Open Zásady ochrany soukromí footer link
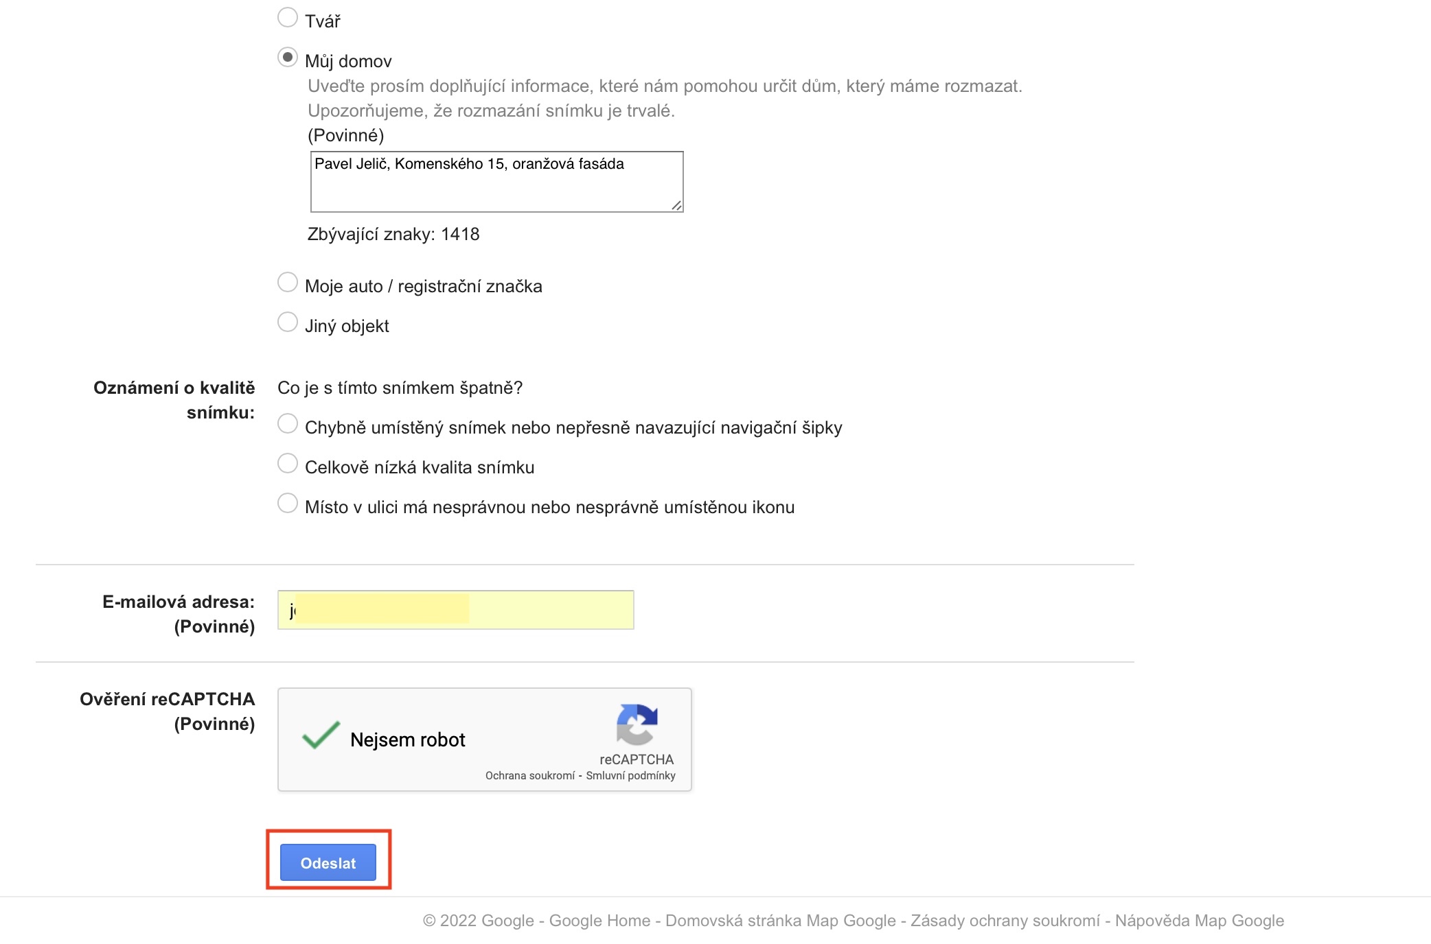Screen dimensions: 1431x944 point(1005,921)
